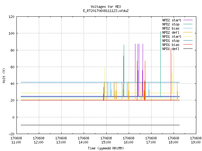The width and height of the screenshot is (202, 151).
Task: Click the y-axis tick value -20
Action: tap(11, 134)
